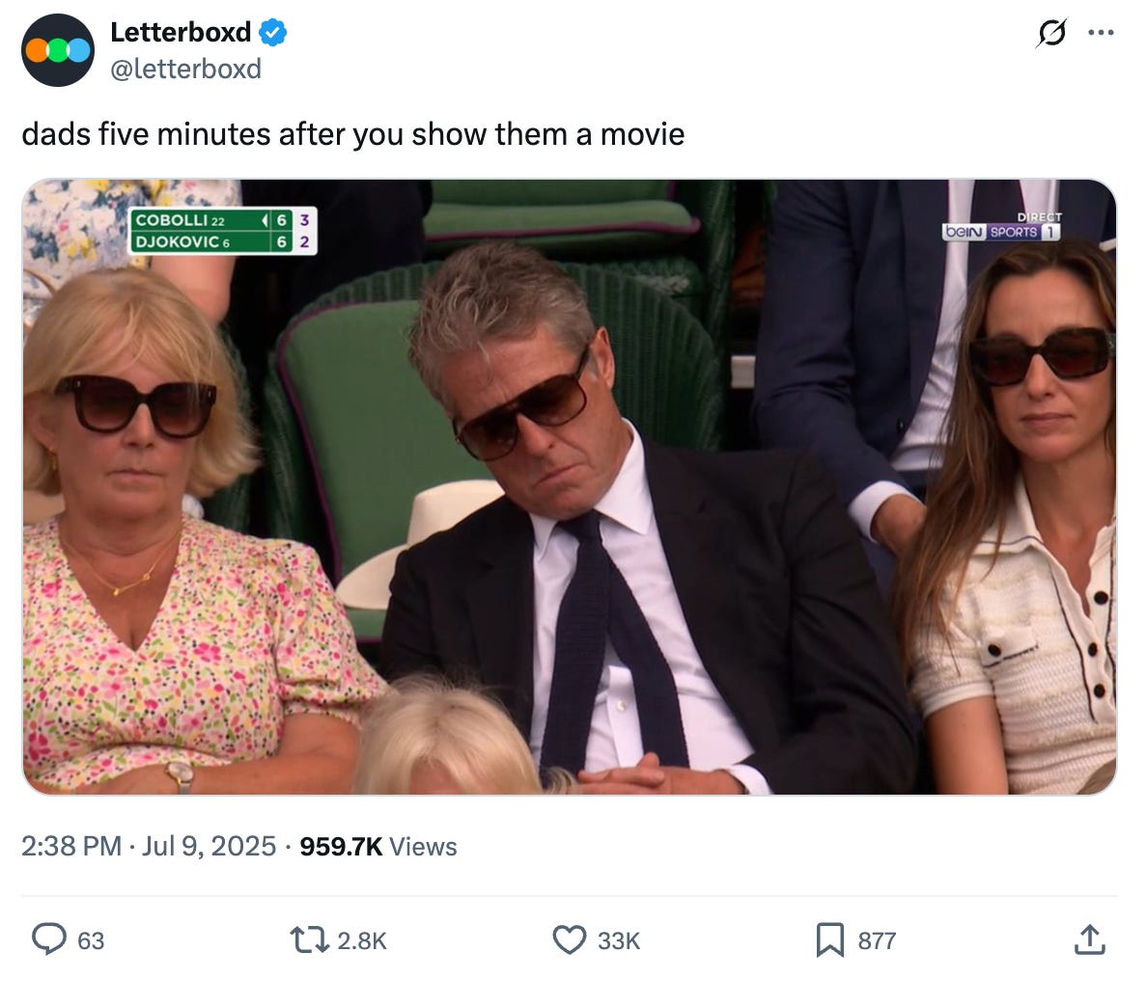The image size is (1147, 981).
Task: Click the 2:38 PM Jul 9, 2025 timestamp
Action: [149, 847]
